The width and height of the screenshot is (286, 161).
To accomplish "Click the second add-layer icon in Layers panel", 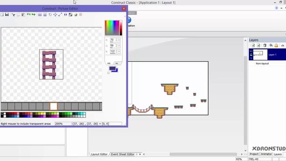I will tap(258, 46).
